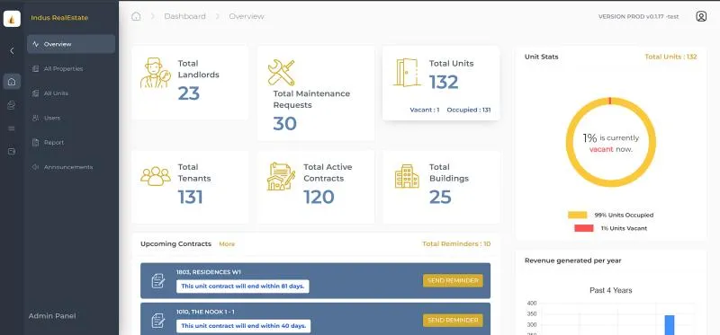Click Total Reminders : 10 text
Screen dimensions: 720x335
456,244
